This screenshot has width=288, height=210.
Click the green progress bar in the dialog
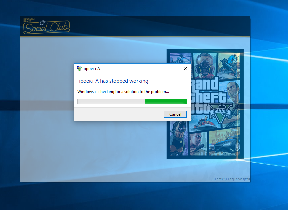coord(132,101)
